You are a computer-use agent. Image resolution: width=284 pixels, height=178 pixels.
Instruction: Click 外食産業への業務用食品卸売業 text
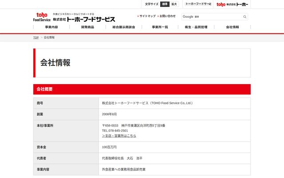[124, 169]
